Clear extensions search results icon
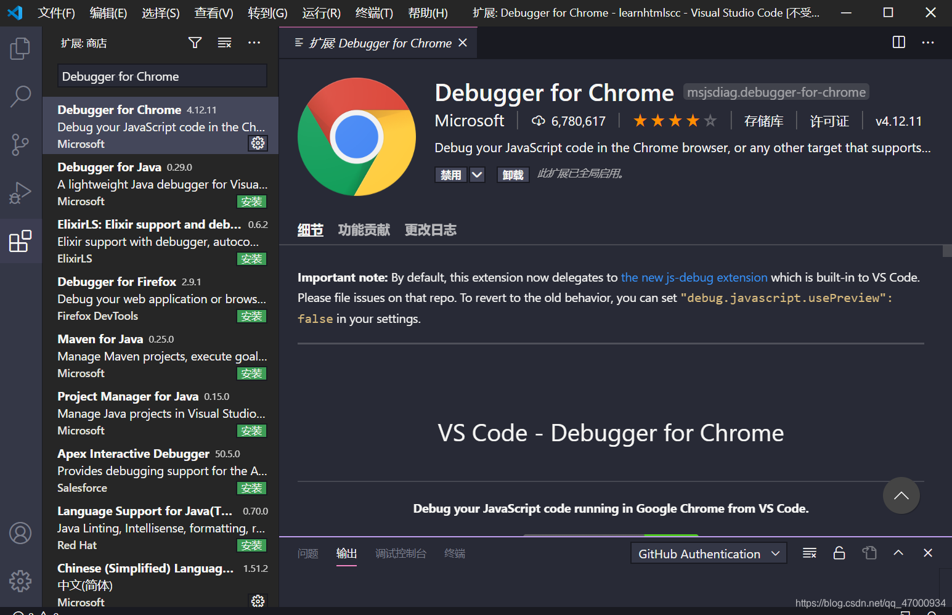This screenshot has width=952, height=615. pos(224,43)
